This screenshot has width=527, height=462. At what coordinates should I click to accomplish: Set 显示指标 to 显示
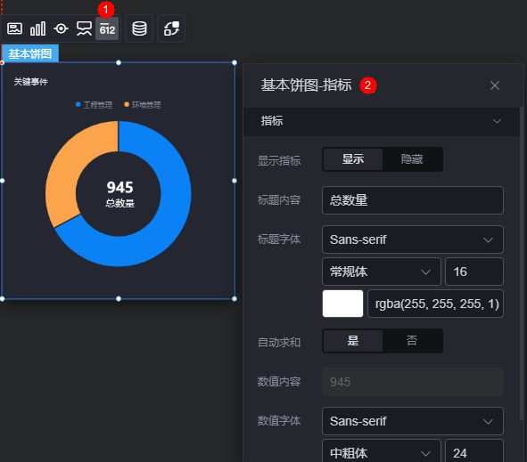pos(352,159)
